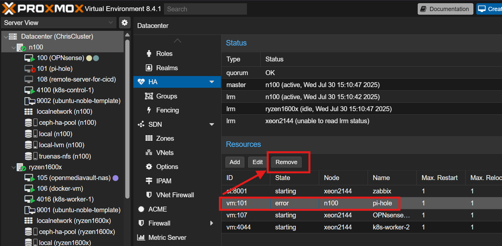Click the ceph-ha-pool (n100) storage icon
Viewport: 502px width, 246px height.
[31, 123]
